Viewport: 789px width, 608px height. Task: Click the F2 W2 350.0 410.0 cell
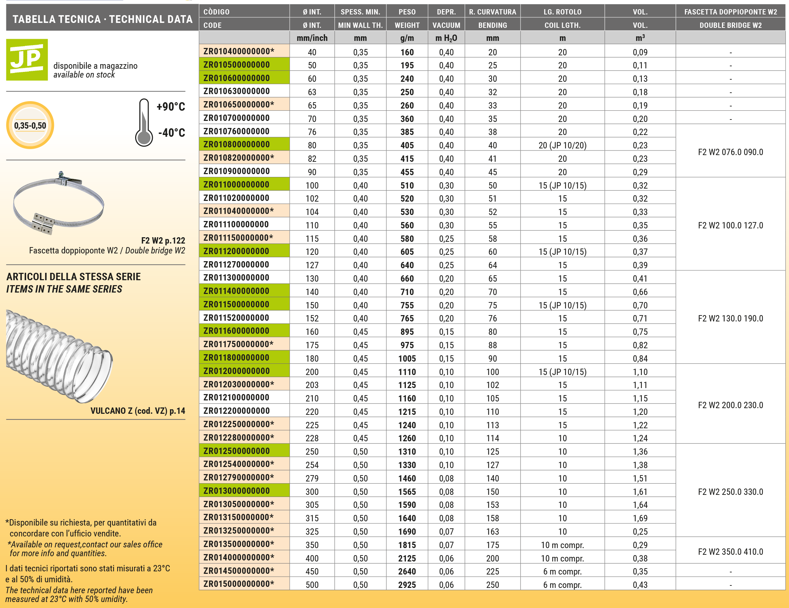[x=730, y=551]
